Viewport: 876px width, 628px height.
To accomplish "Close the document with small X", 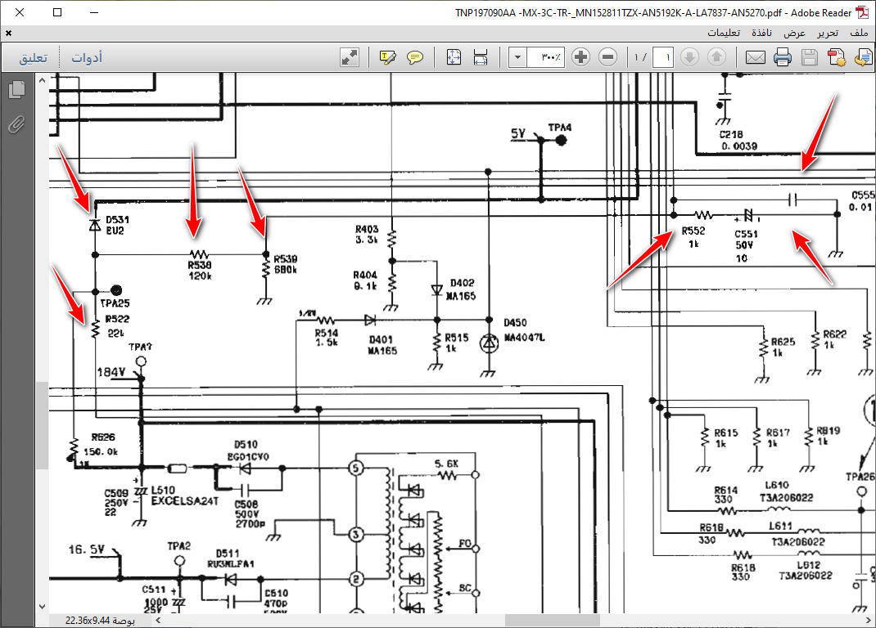I will click(x=8, y=34).
